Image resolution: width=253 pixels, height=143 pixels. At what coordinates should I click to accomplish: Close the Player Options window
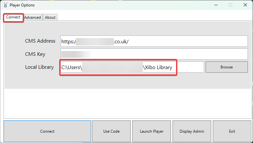pos(245,5)
